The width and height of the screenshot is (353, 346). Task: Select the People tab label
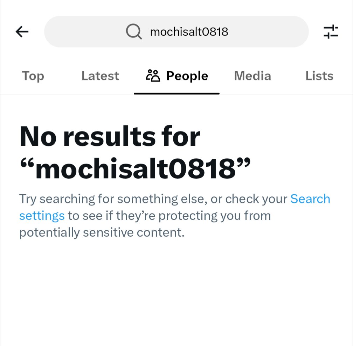(187, 76)
